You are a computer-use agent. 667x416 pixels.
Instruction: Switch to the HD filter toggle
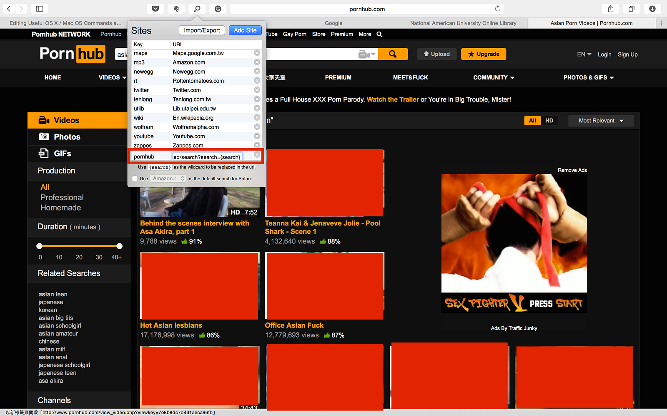tap(549, 121)
